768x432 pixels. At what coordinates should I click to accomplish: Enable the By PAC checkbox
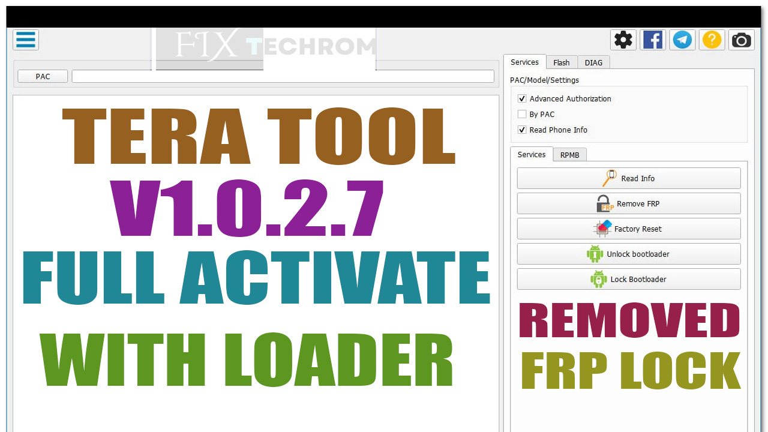(x=522, y=114)
